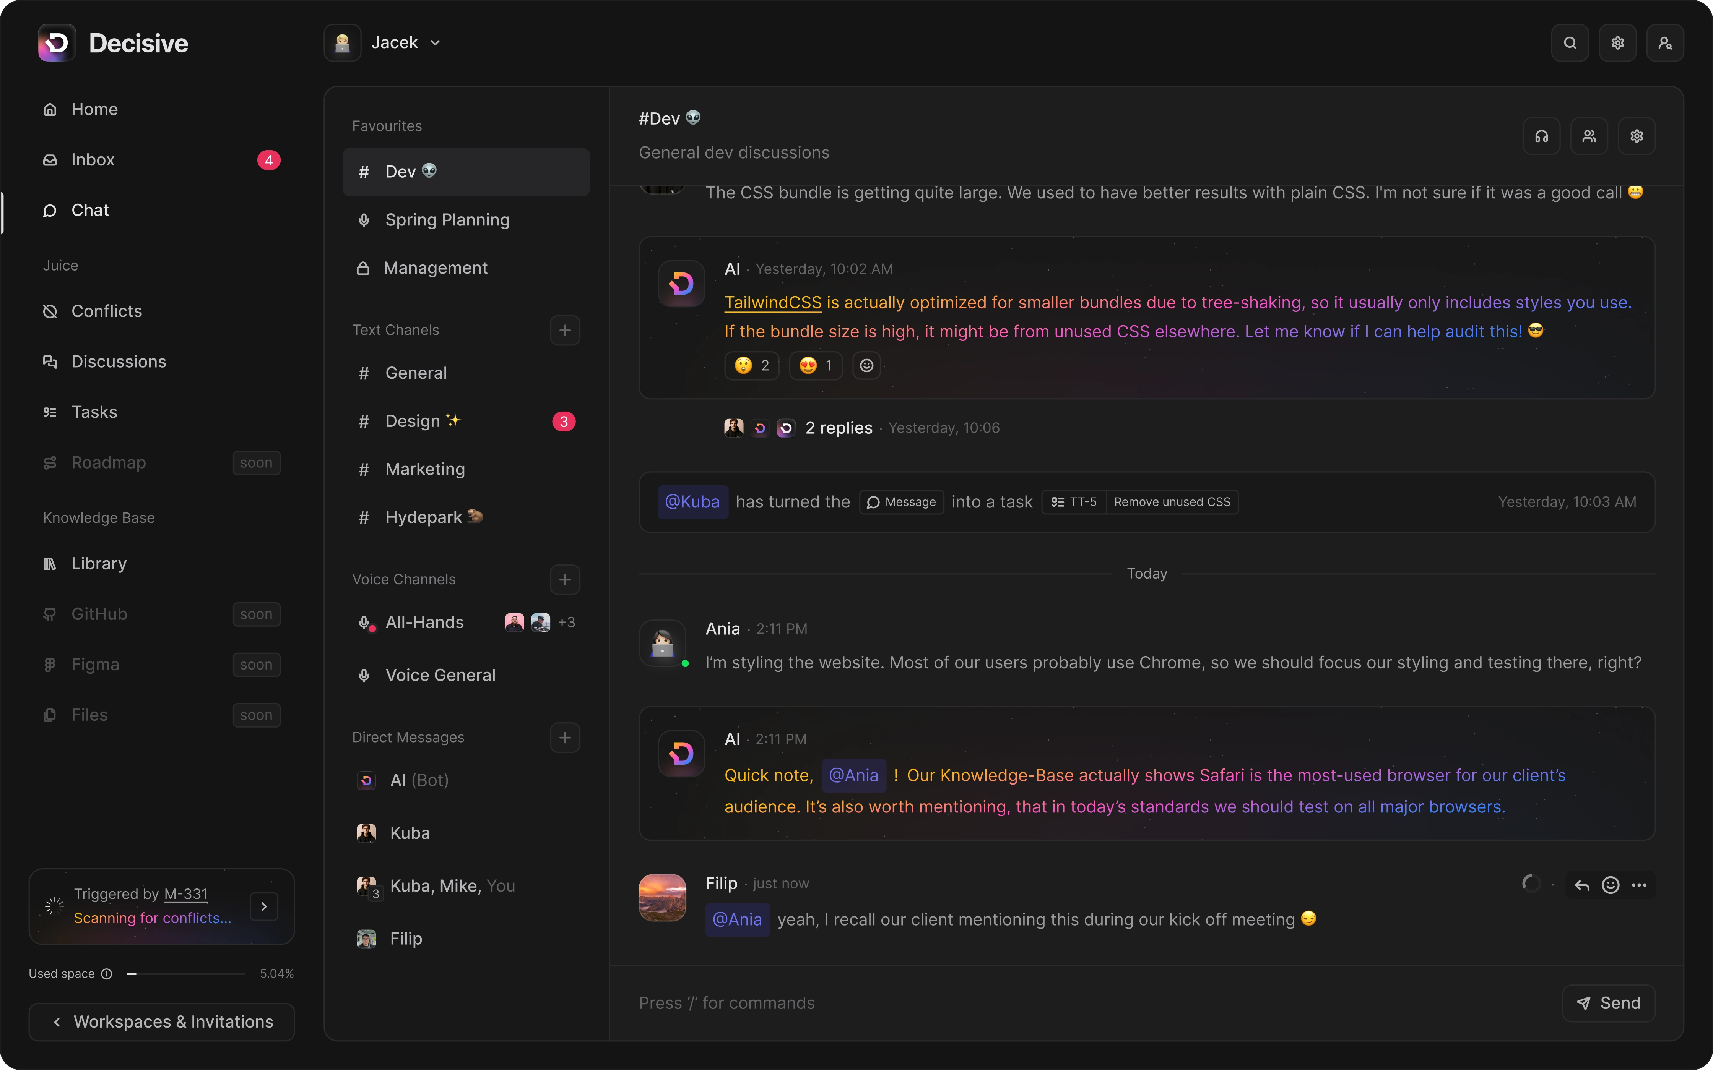
Task: Click reply arrow on Filip's message
Action: coord(1581,885)
